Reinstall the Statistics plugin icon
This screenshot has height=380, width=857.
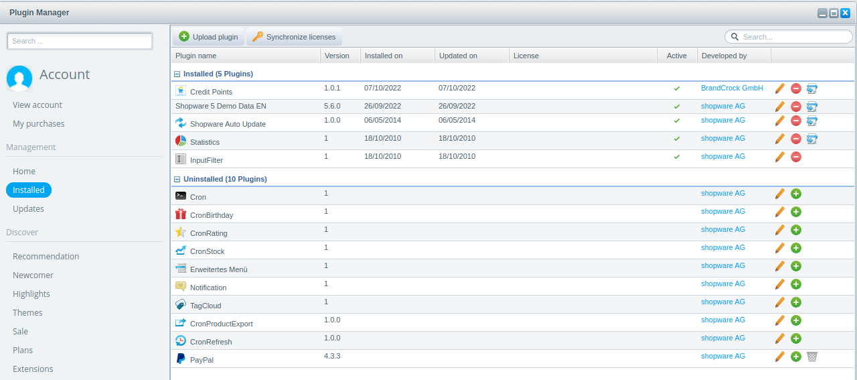tap(812, 139)
